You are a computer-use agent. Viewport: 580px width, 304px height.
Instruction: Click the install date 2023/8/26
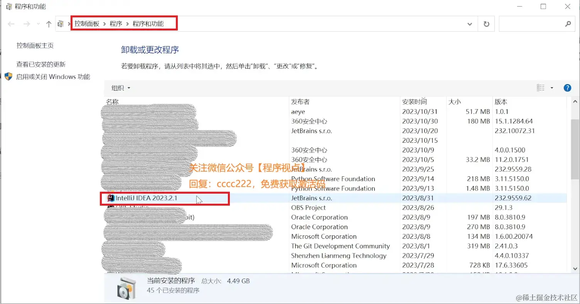418,208
